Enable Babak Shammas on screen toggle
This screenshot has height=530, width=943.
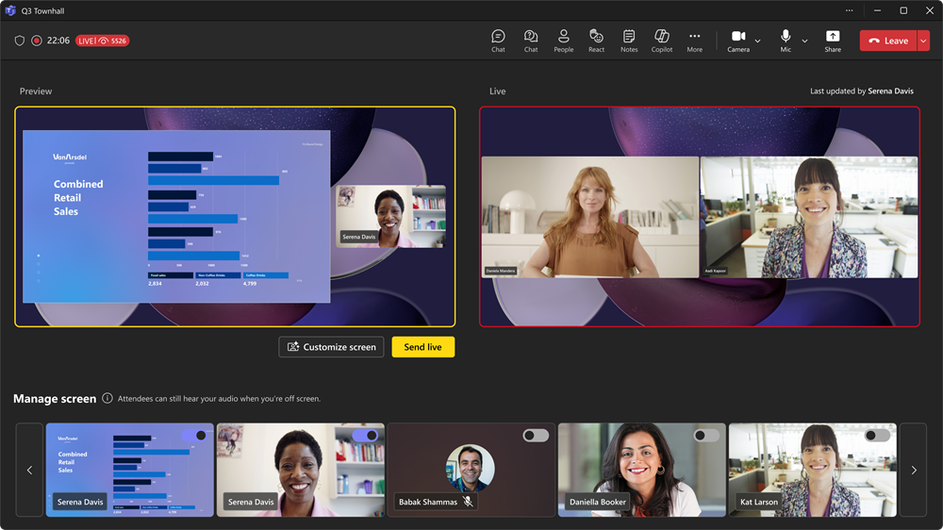pos(536,435)
